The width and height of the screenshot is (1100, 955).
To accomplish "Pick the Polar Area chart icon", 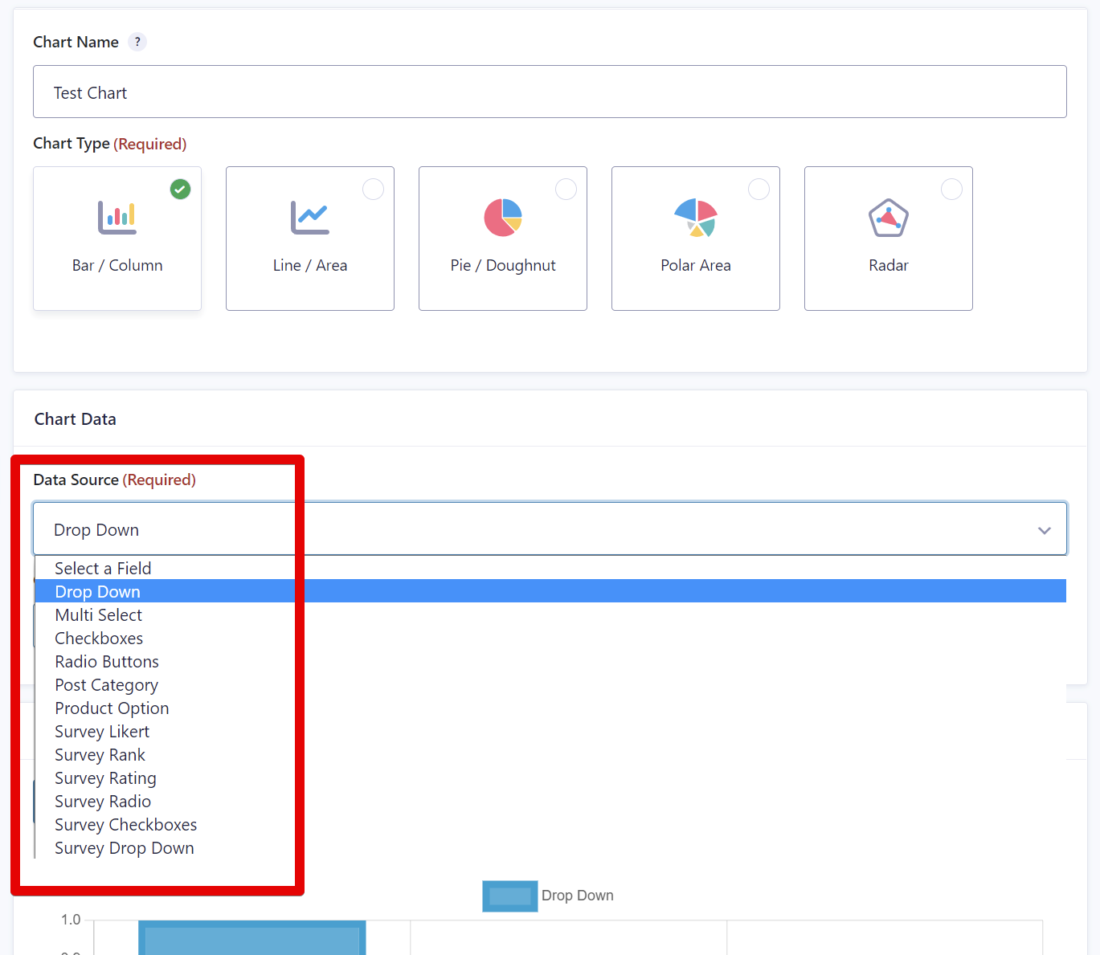I will [696, 218].
